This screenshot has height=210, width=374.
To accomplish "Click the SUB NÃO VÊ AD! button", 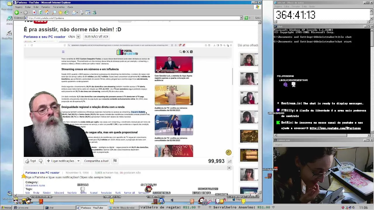I will coord(96,37).
